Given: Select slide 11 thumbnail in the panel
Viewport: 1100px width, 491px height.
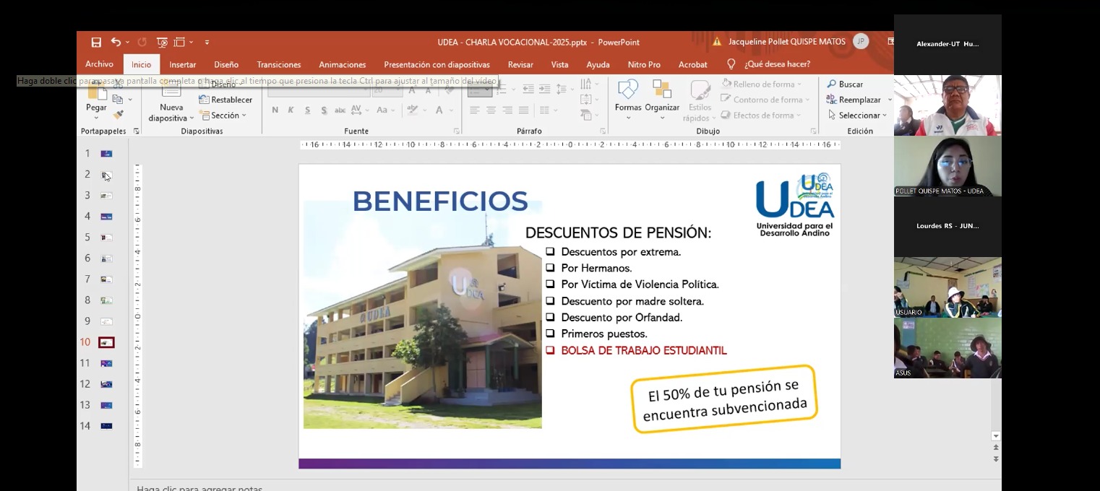Looking at the screenshot, I should (x=106, y=363).
